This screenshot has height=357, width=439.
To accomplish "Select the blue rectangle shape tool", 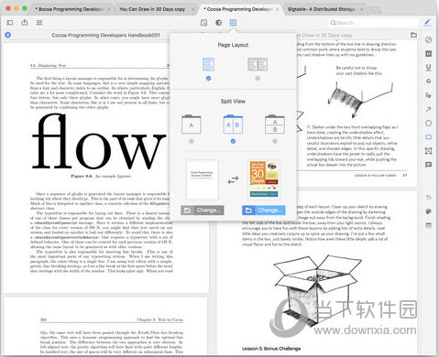I will point(428,137).
